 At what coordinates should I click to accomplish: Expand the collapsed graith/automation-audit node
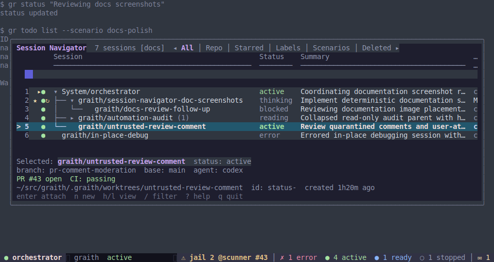click(72, 118)
